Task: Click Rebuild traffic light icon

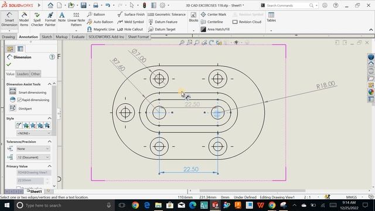Action: [144, 5]
